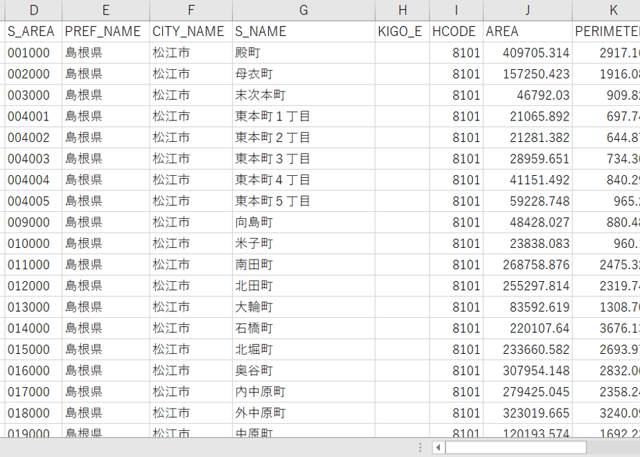This screenshot has height=457, width=640.
Task: Select cell containing 母衣町
Action: click(303, 74)
